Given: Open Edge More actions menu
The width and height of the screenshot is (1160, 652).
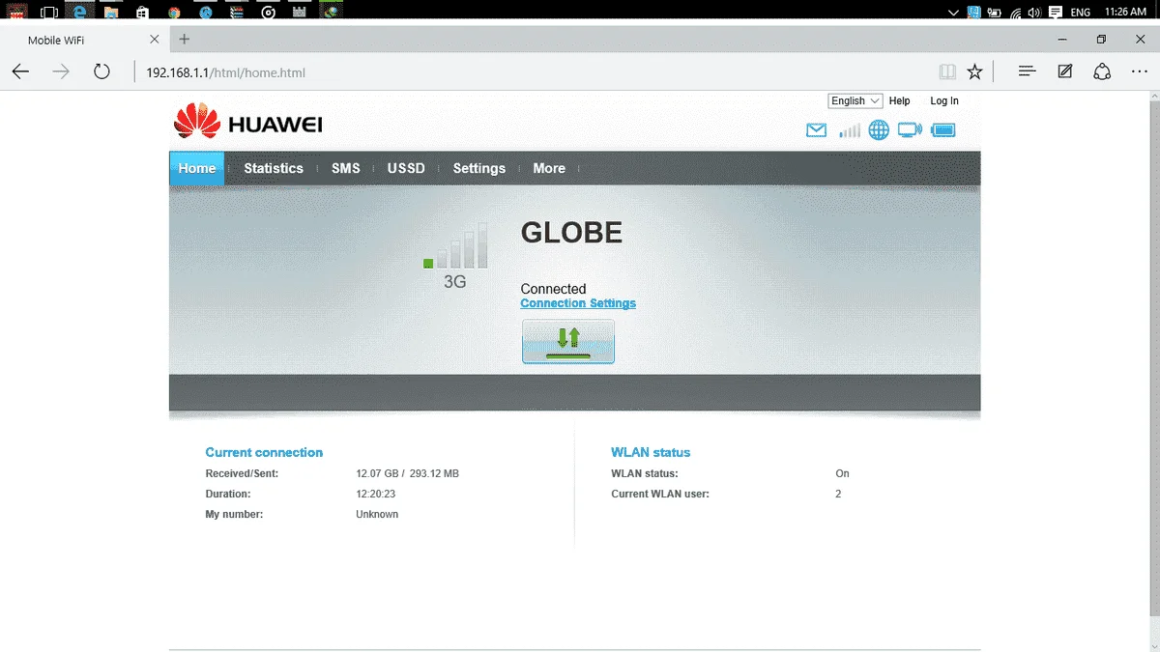Looking at the screenshot, I should [1140, 71].
